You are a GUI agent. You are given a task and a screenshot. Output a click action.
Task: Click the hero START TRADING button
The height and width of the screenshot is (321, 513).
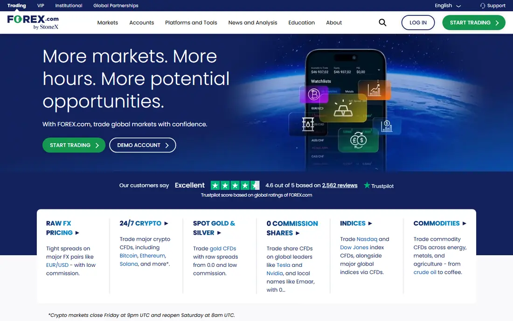pos(74,145)
